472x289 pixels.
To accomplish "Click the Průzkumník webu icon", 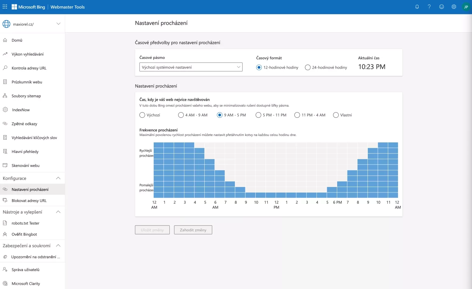I will coord(5,82).
